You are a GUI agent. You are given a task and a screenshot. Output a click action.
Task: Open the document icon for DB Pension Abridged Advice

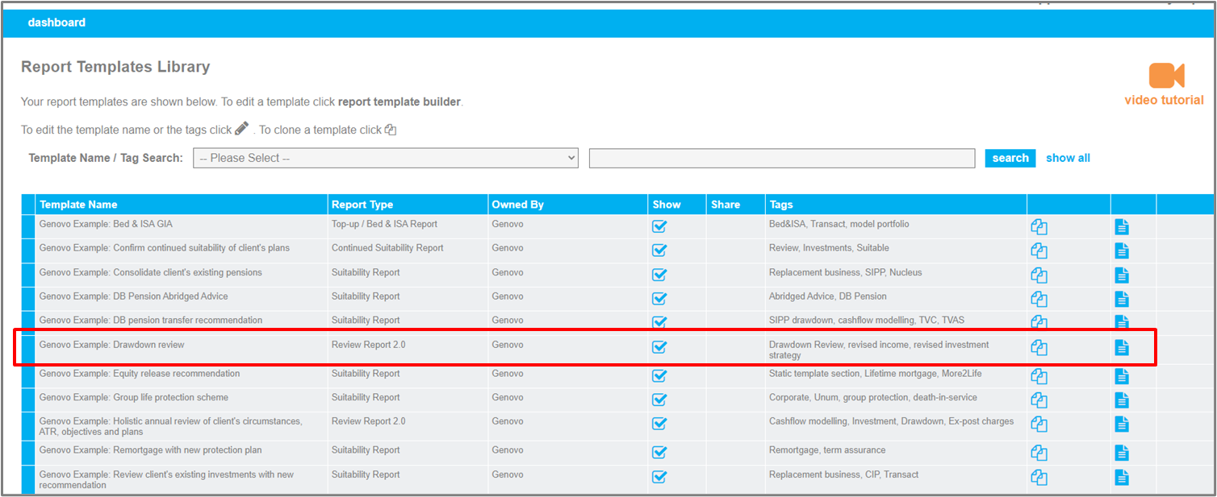click(1122, 299)
